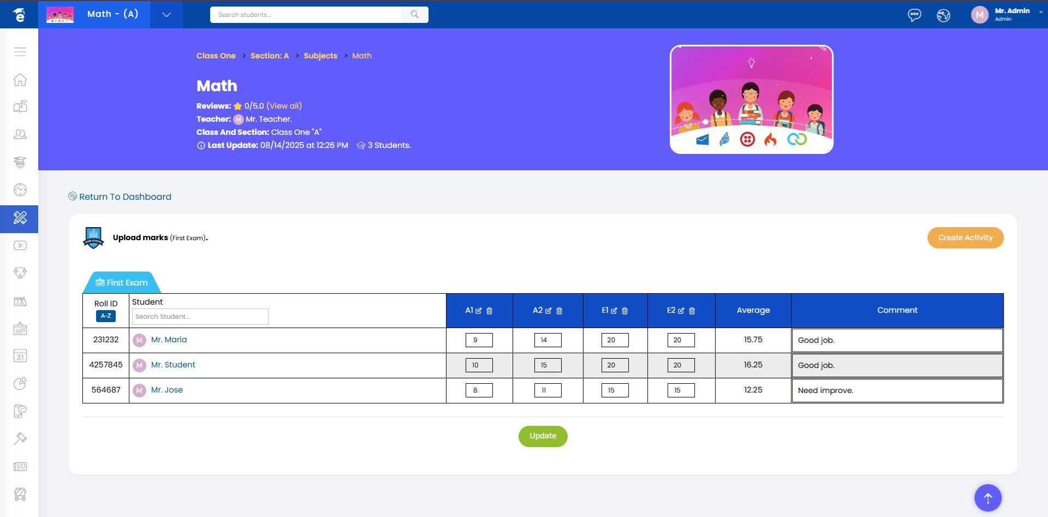Sort students with the A-Z button
Screen dimensions: 1048x517
tap(106, 316)
